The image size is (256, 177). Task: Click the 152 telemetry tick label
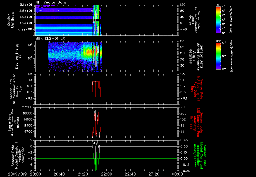(x=183, y=119)
